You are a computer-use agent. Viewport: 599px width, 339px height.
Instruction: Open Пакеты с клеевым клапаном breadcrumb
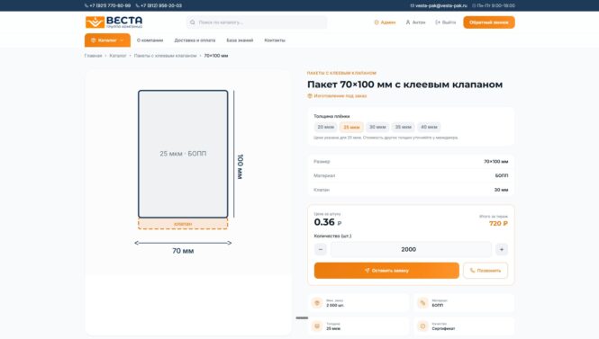tap(165, 56)
